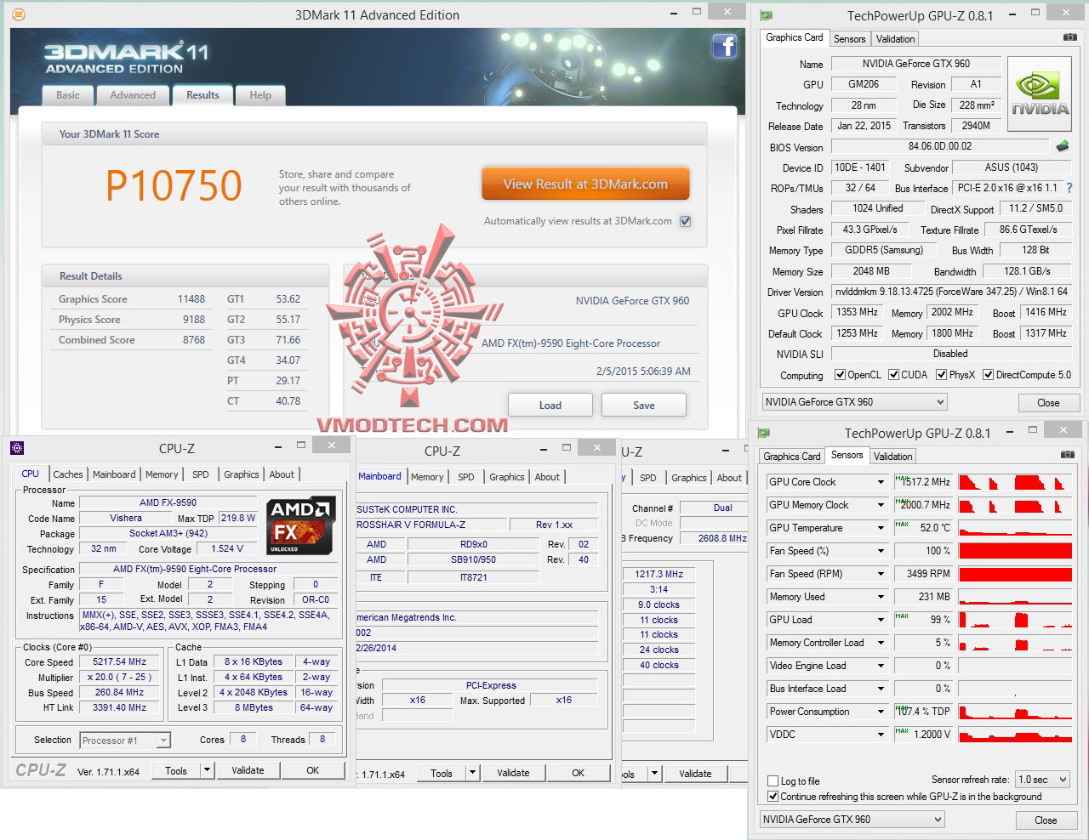
Task: Expand the Fan Speed (RPM) sensor dropdown
Action: tap(881, 574)
